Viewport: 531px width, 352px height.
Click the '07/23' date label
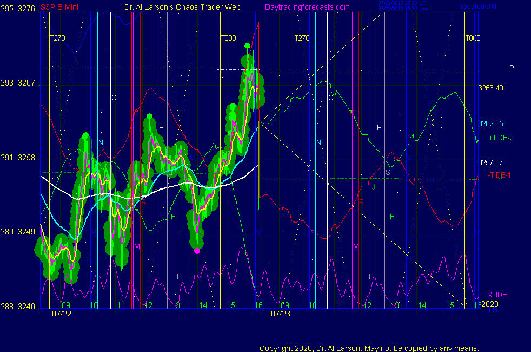(x=281, y=314)
